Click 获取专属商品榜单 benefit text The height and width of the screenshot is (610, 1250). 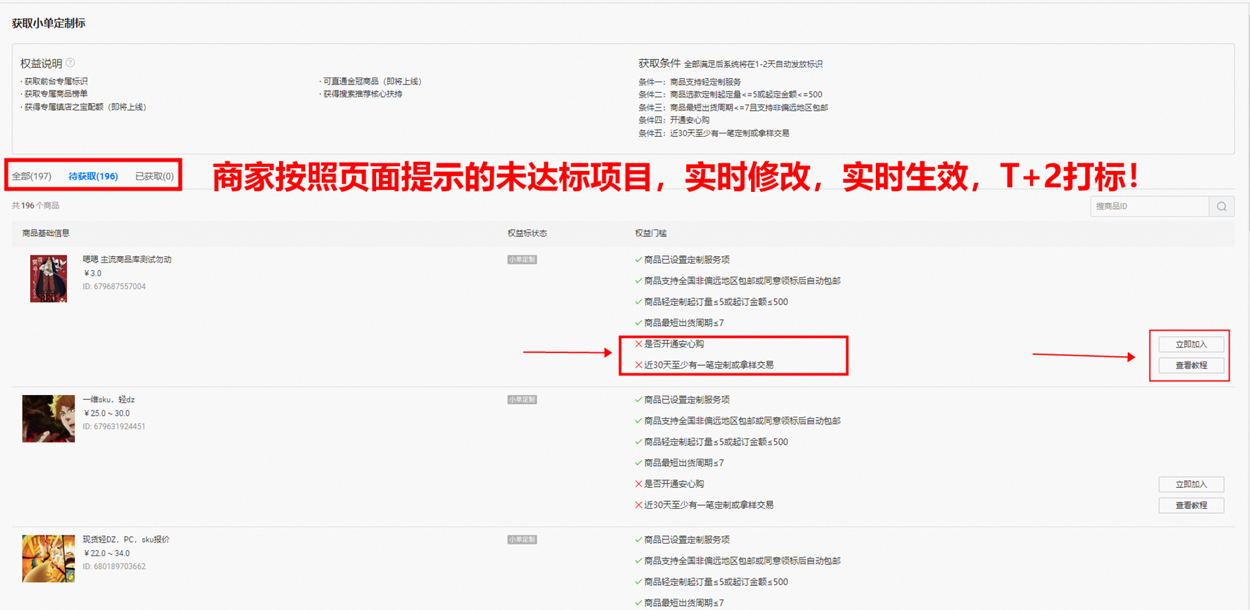pos(56,94)
